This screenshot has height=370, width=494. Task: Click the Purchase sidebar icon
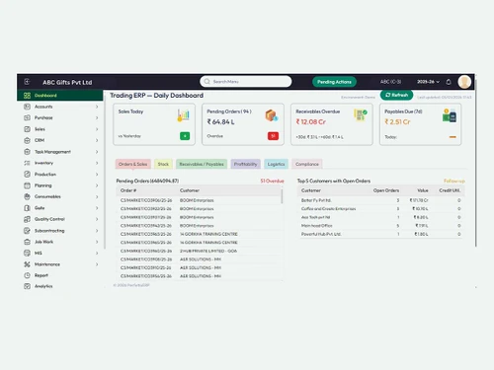pyautogui.click(x=27, y=117)
